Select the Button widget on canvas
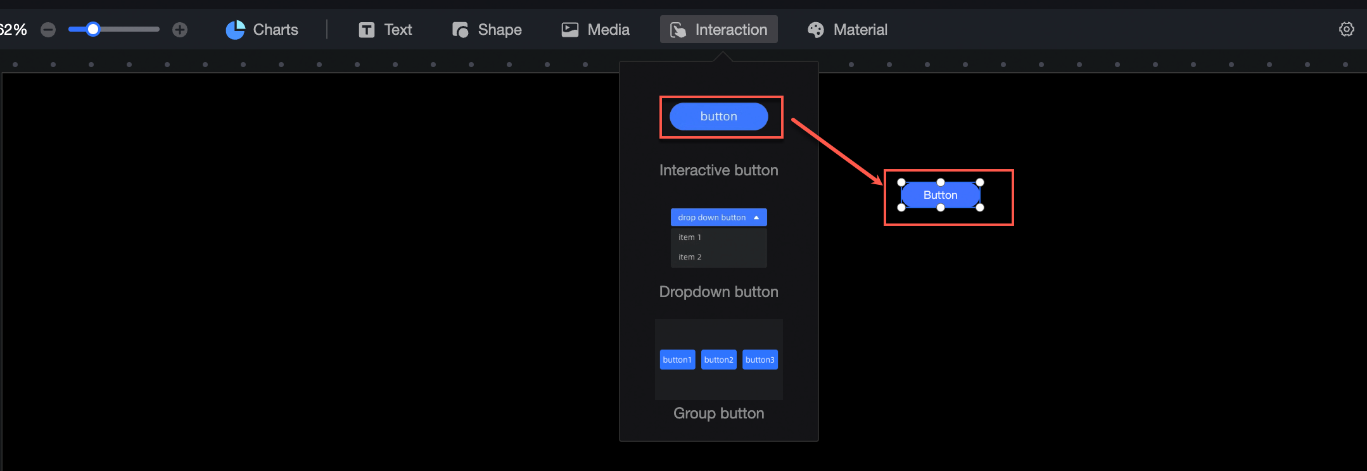 point(941,195)
